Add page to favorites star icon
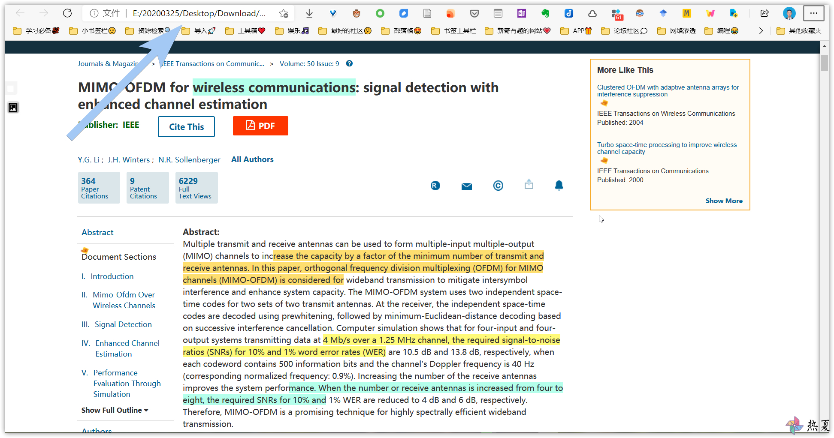Screen dimensions: 834x438 pos(284,14)
